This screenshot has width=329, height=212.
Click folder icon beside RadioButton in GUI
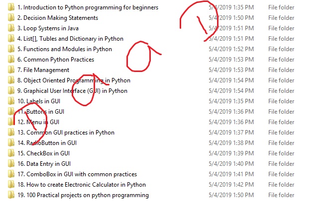click(x=11, y=143)
